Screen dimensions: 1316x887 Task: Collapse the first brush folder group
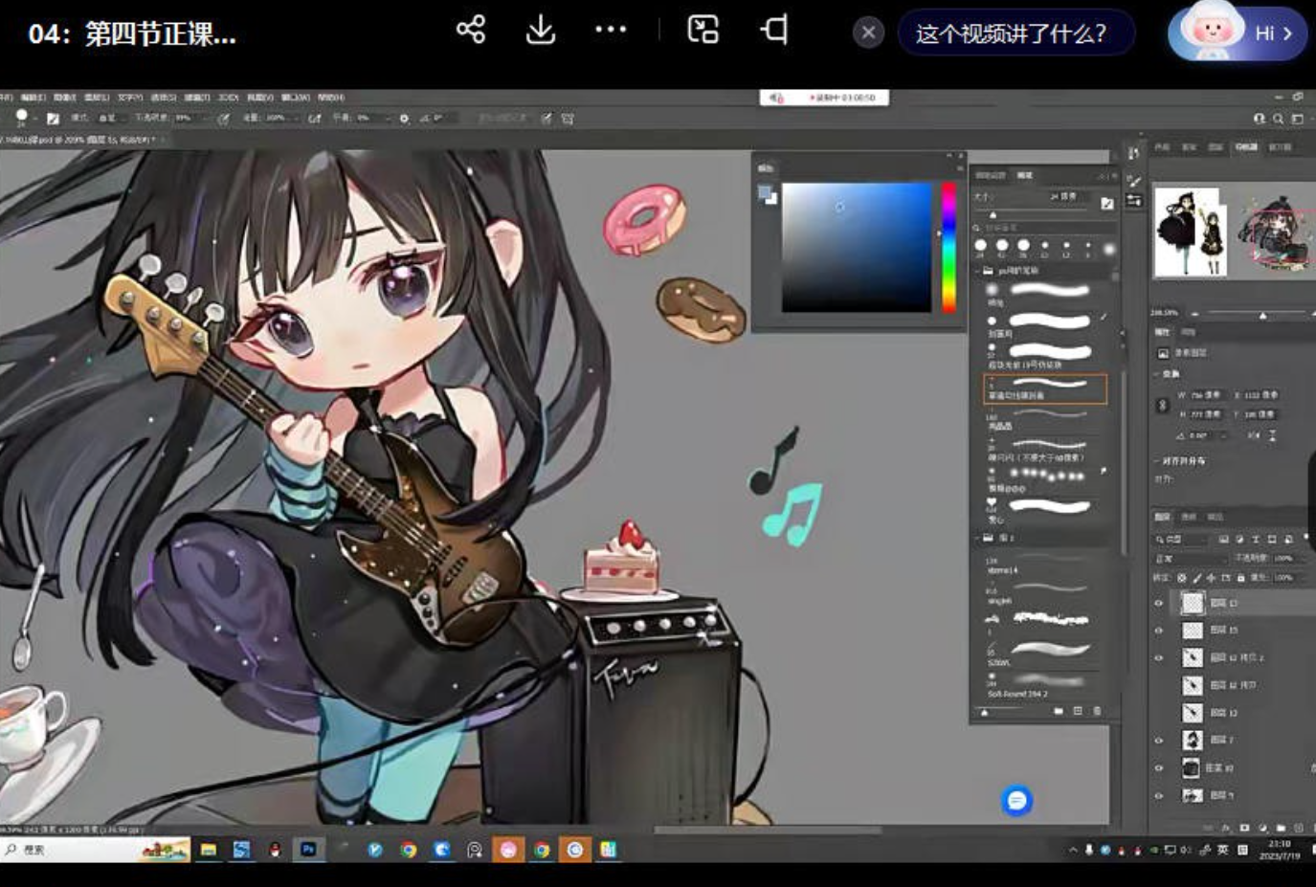(x=978, y=271)
